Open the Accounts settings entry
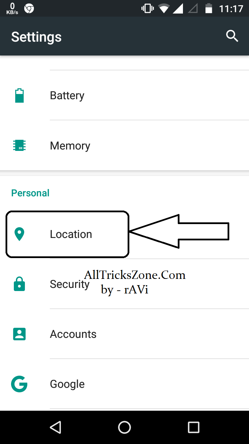 [x=124, y=334]
